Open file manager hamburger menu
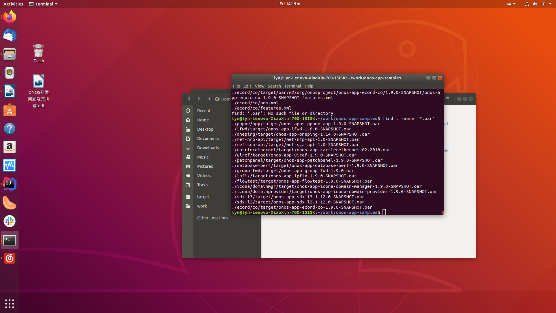 click(448, 99)
